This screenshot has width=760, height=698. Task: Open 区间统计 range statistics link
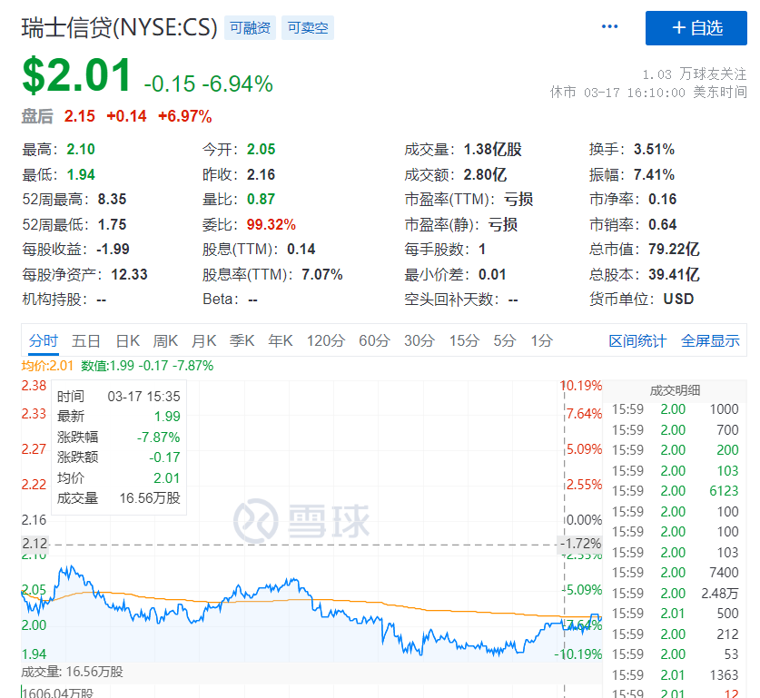pos(637,341)
